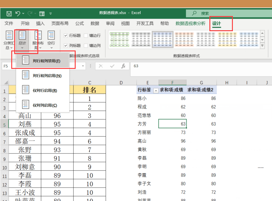
Task: Choose 对行和列启用(N) menu item
Action: click(x=43, y=76)
